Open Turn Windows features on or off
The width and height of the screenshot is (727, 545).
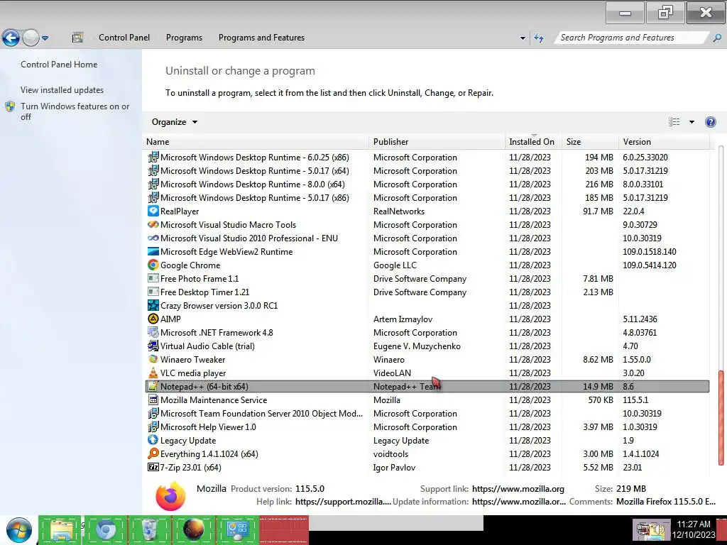click(75, 111)
